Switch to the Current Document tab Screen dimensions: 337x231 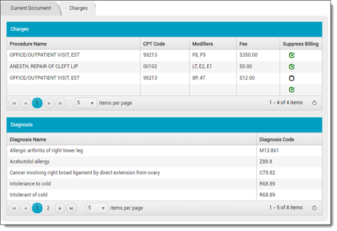31,8
